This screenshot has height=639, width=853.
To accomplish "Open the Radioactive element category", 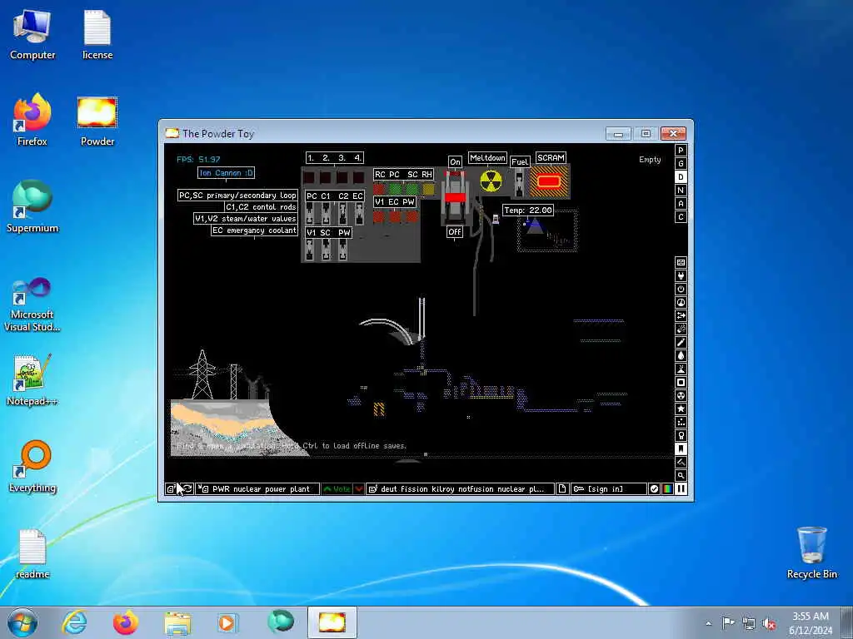I will (x=681, y=395).
